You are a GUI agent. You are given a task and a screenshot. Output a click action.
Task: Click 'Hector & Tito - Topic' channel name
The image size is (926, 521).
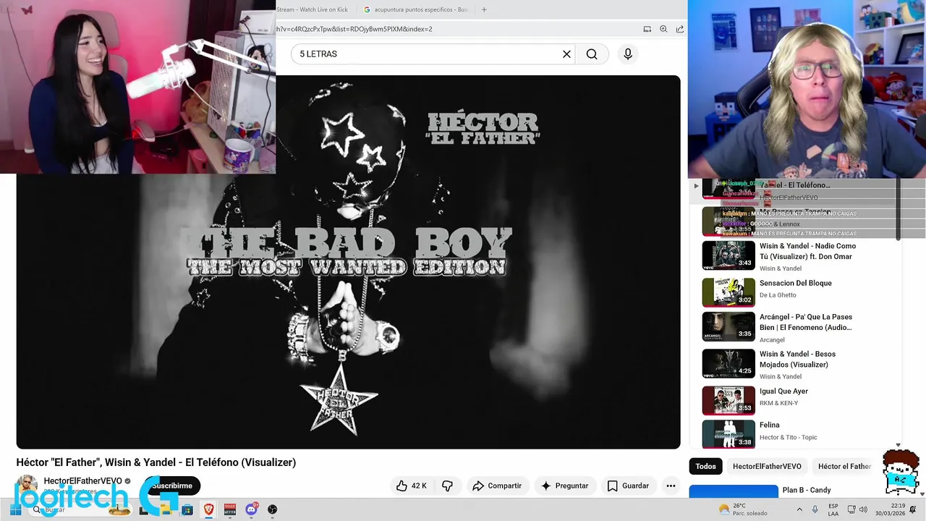tap(789, 437)
